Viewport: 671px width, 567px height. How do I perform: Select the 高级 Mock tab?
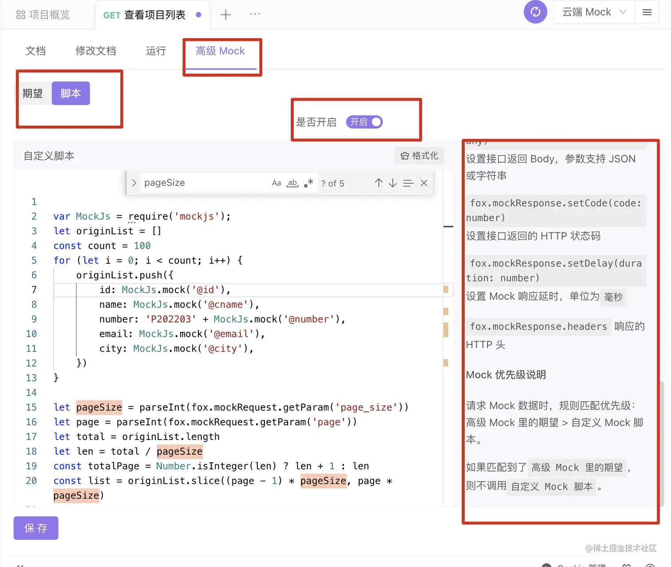[x=221, y=51]
